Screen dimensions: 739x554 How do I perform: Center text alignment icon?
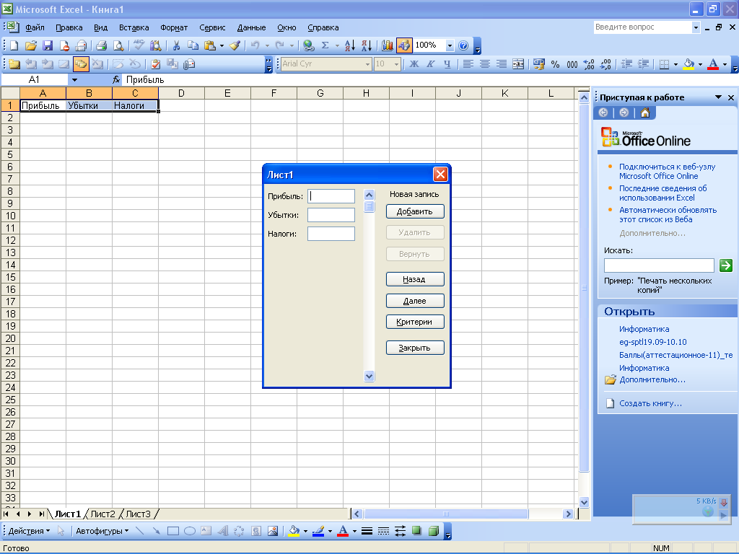click(484, 64)
